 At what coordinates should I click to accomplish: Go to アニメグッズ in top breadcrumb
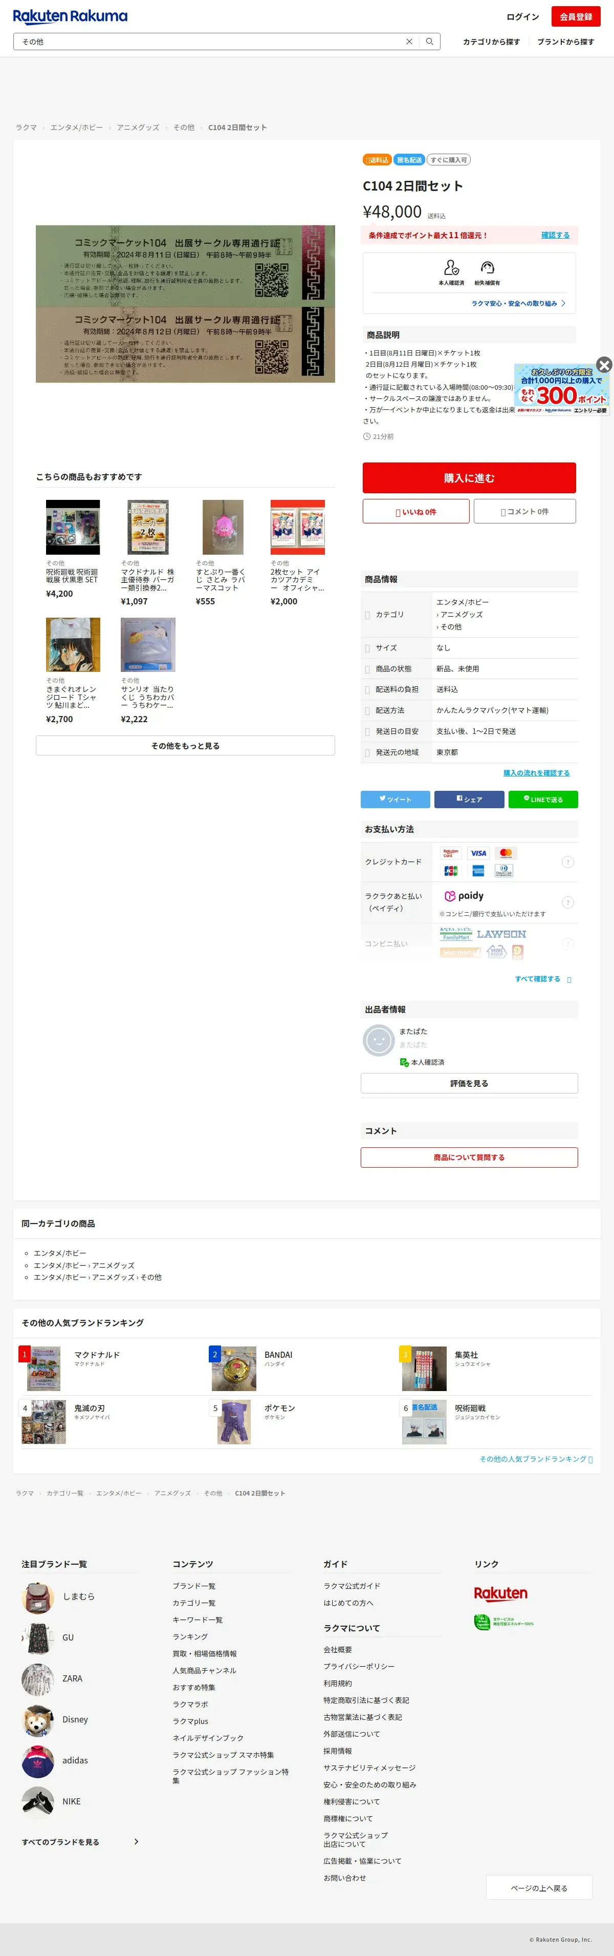(138, 128)
